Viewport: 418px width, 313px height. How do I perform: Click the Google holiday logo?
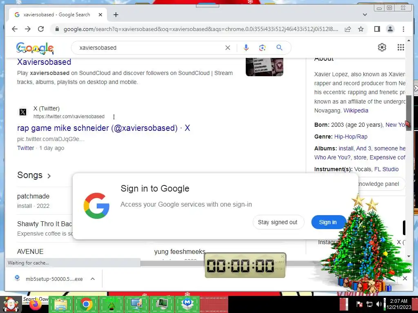pos(35,48)
